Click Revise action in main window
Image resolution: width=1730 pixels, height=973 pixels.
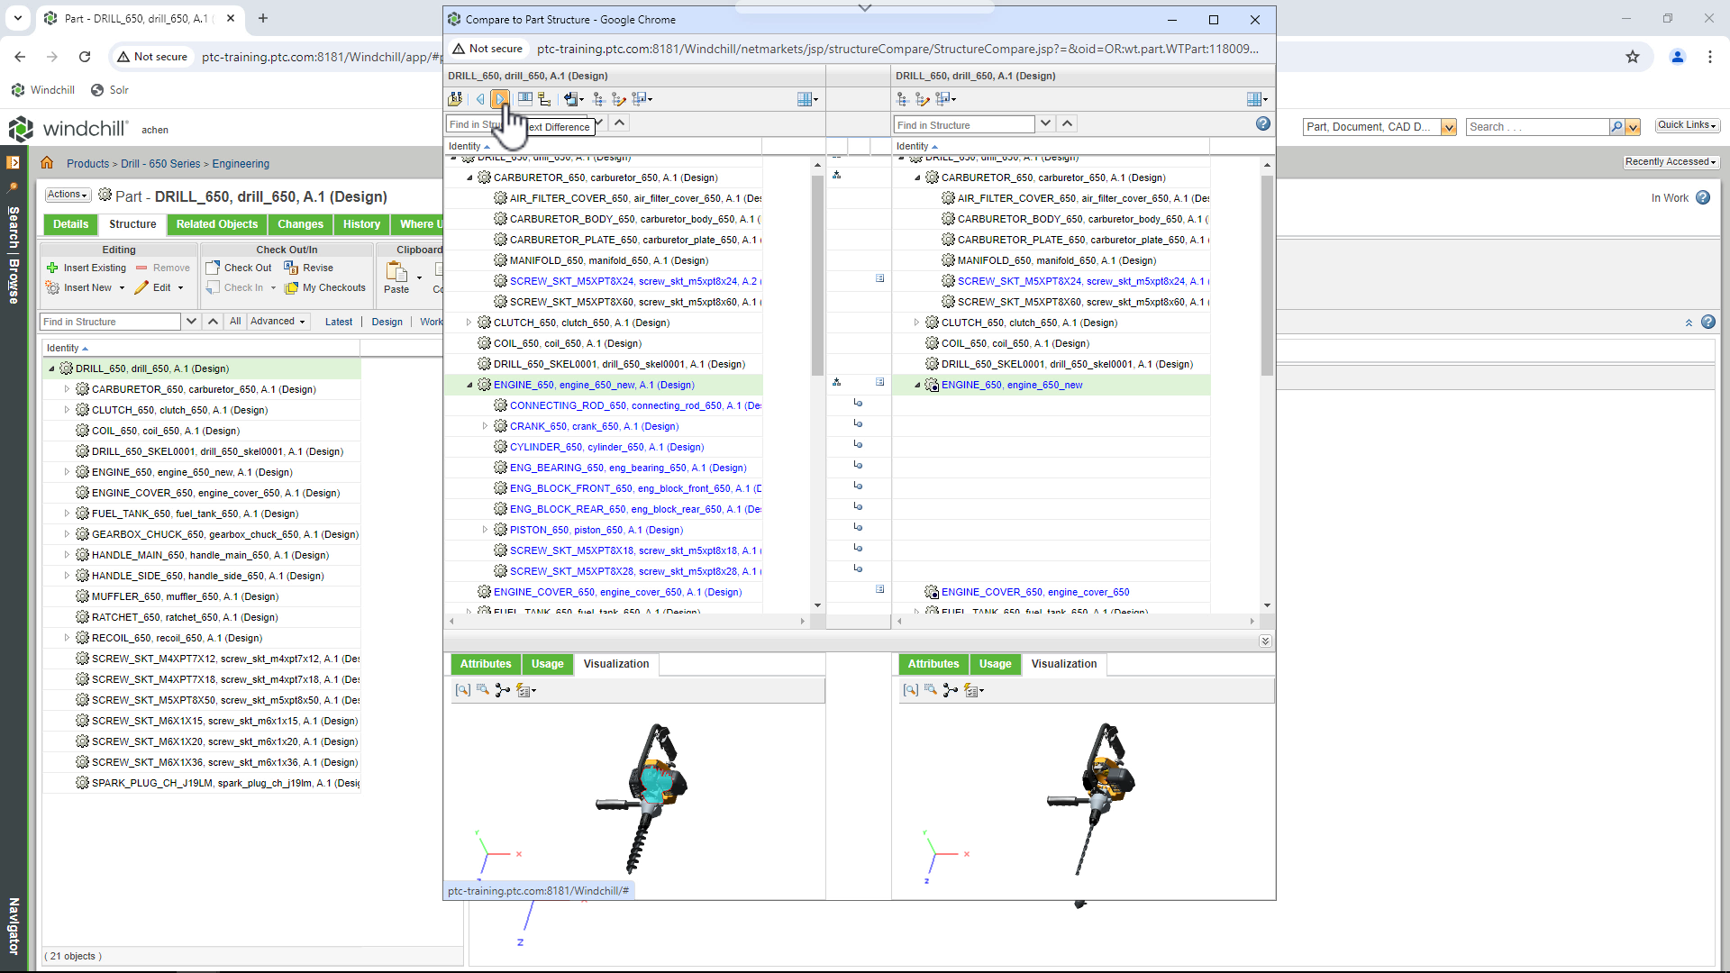(x=309, y=268)
